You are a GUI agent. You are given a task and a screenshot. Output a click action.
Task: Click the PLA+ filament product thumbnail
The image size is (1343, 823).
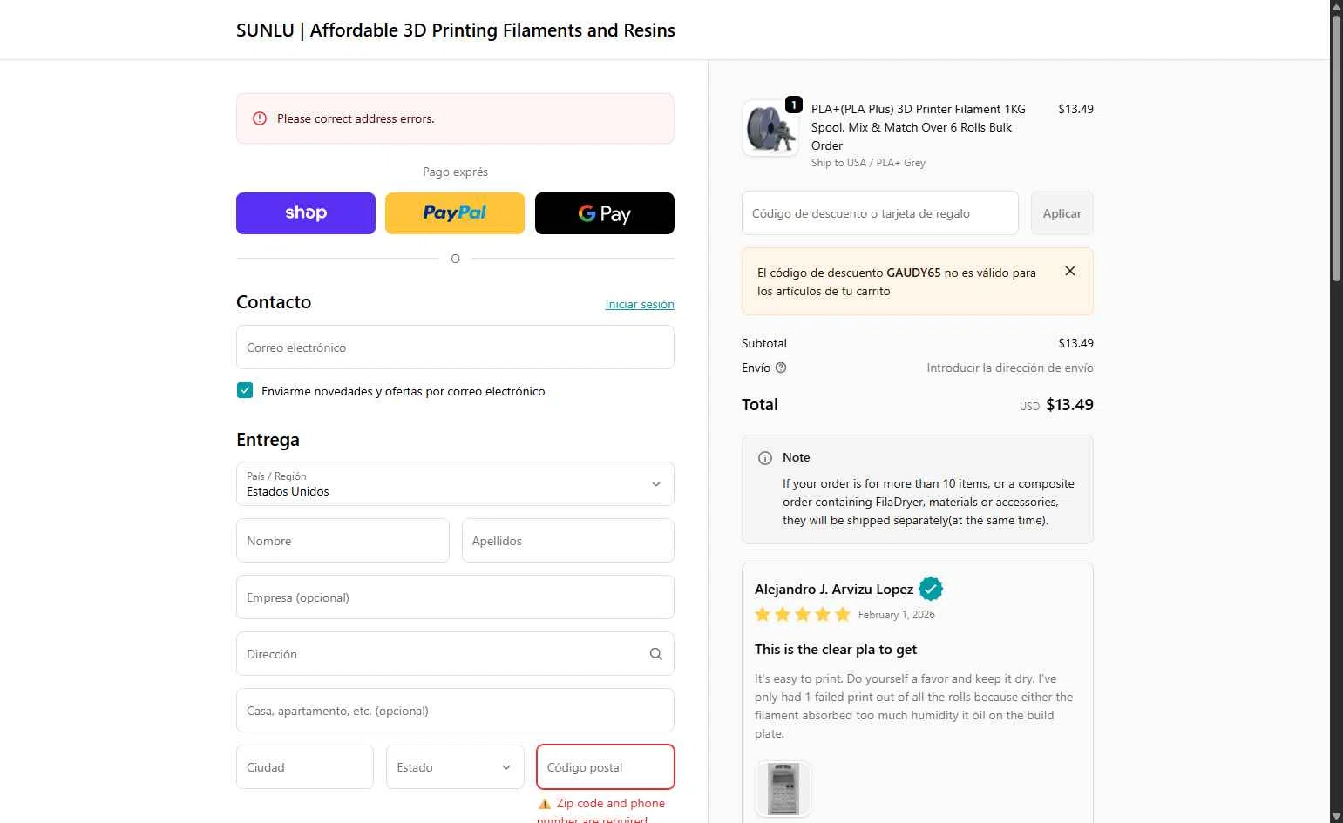[770, 128]
